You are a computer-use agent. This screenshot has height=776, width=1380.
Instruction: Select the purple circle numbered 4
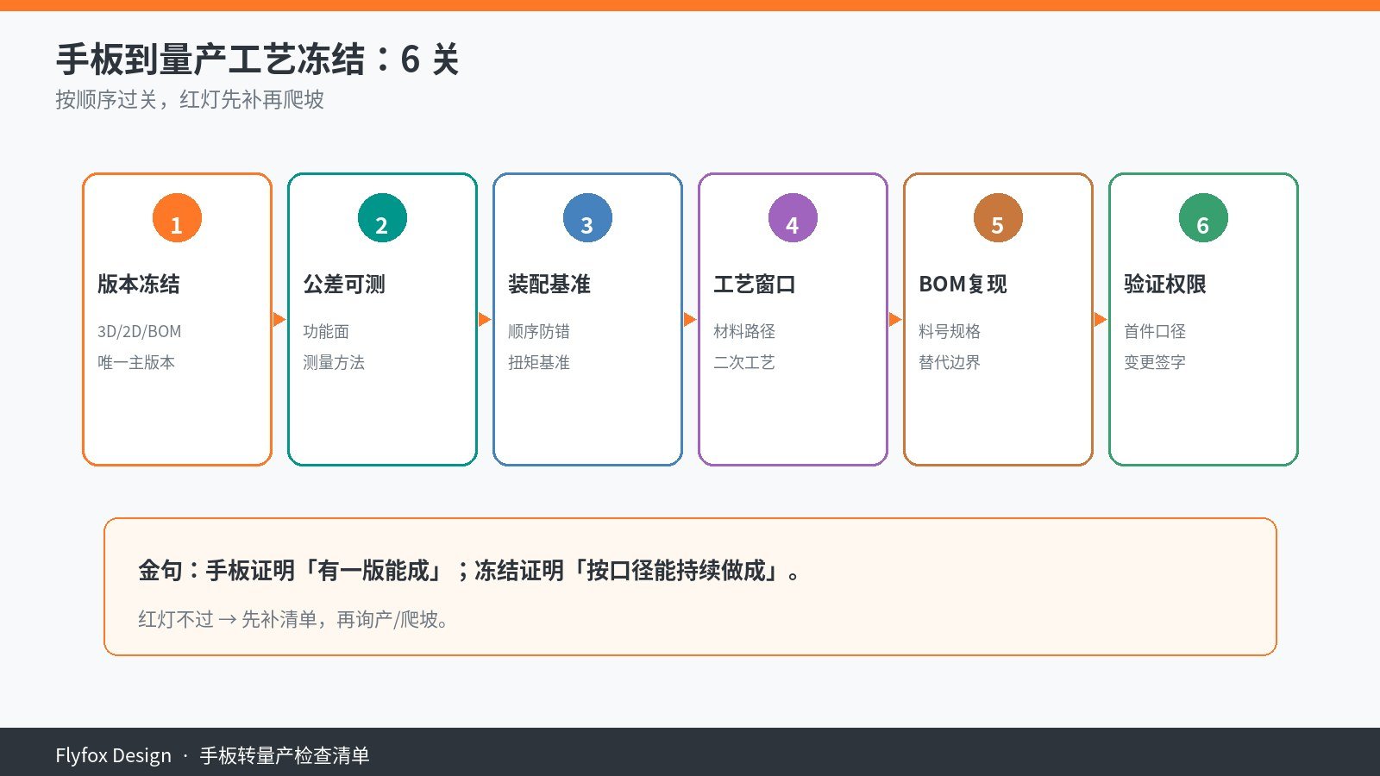tap(793, 218)
